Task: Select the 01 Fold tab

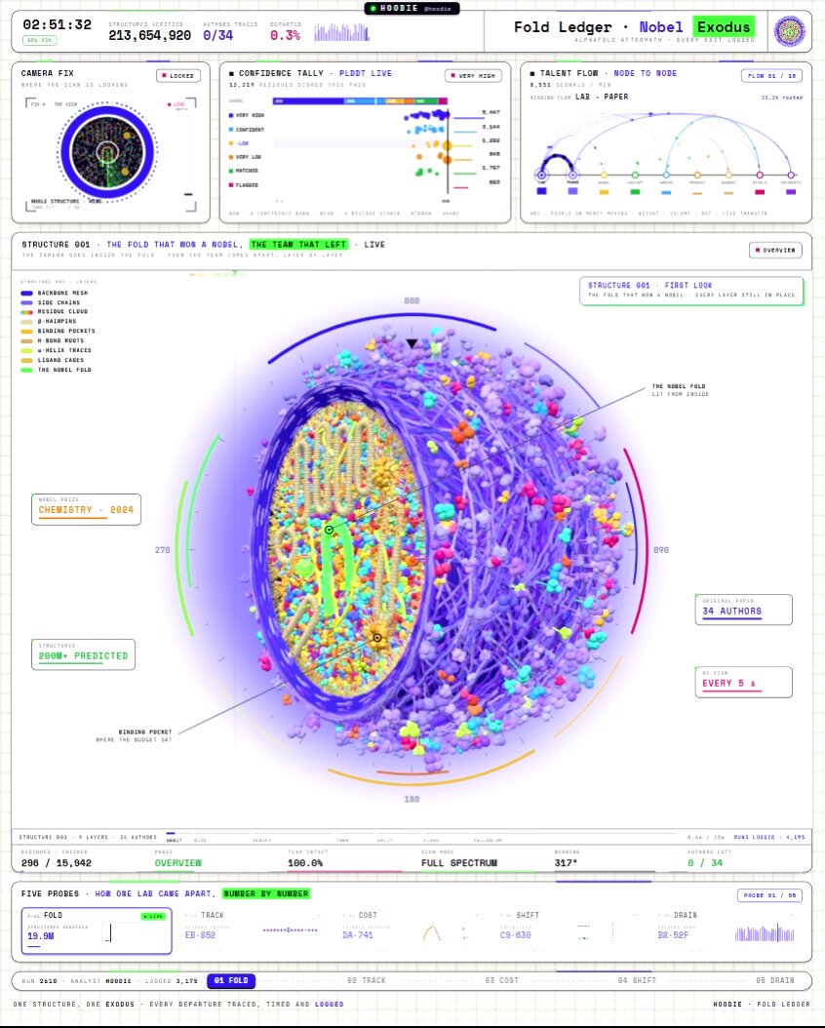Action: tap(231, 981)
